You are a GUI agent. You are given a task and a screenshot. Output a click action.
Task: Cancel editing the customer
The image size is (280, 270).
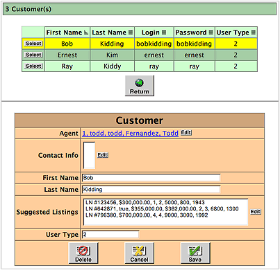pos(139,253)
